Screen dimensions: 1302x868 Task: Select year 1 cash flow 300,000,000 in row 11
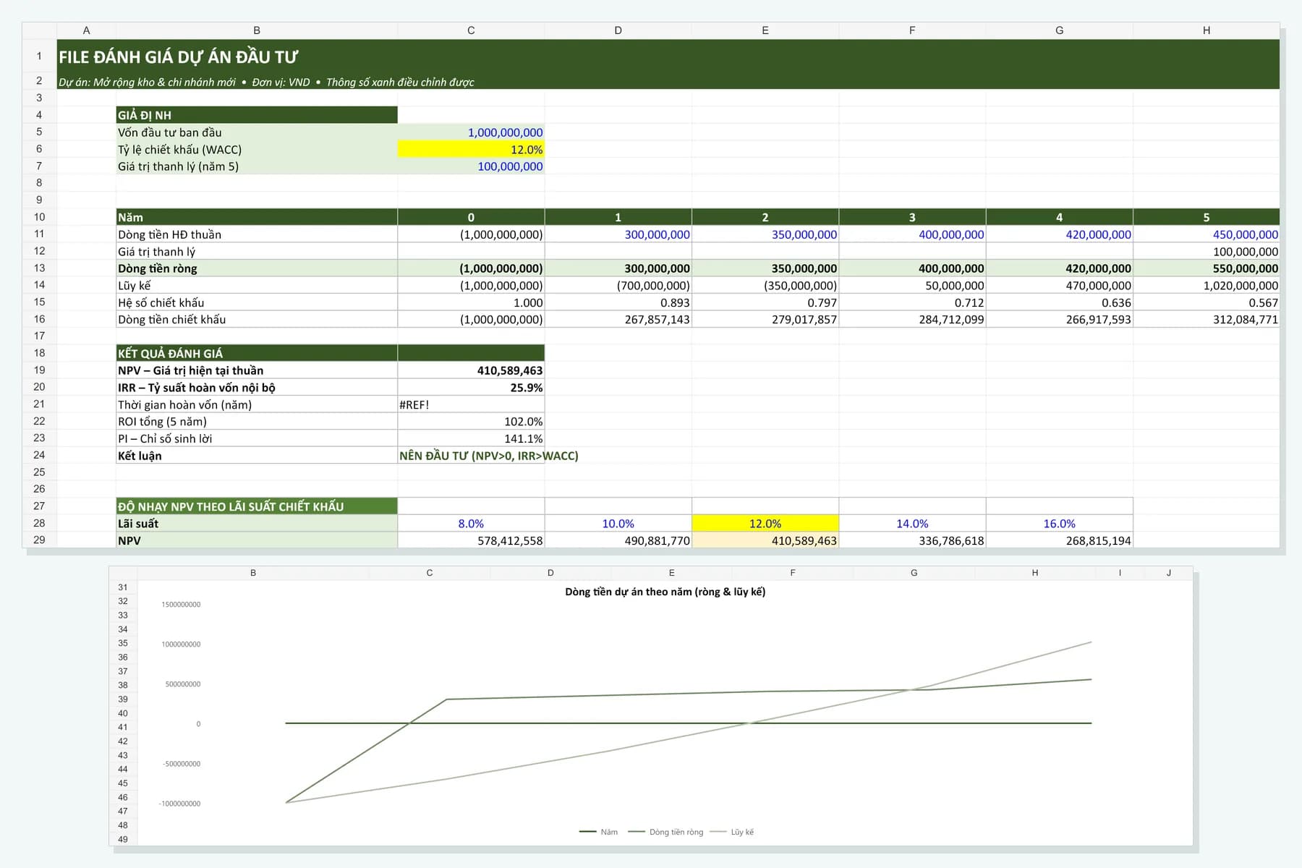coord(618,234)
